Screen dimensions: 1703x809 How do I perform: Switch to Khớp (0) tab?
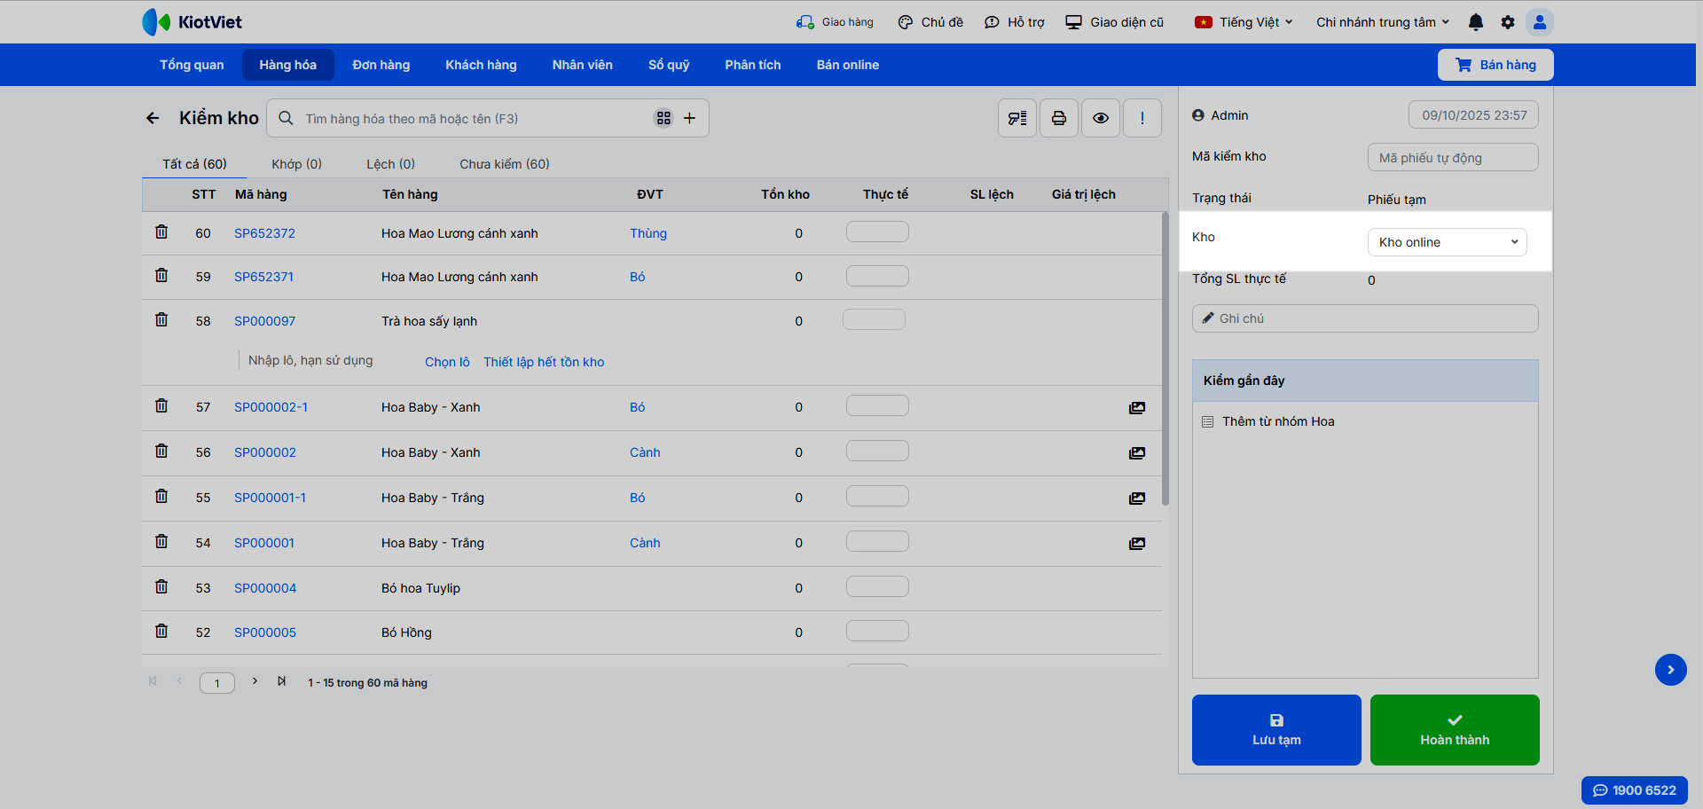click(296, 164)
